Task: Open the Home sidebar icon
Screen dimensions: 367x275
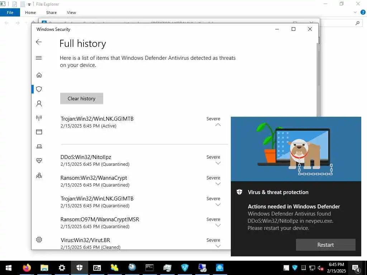Action: pyautogui.click(x=39, y=75)
